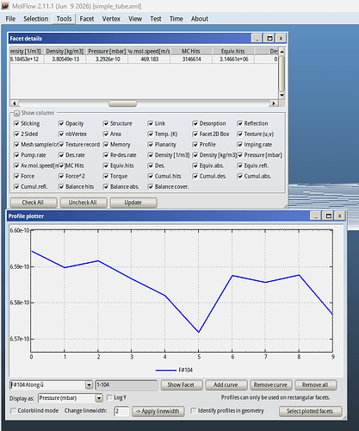Uncheck the Opacity column checkbox

pyautogui.click(x=61, y=123)
